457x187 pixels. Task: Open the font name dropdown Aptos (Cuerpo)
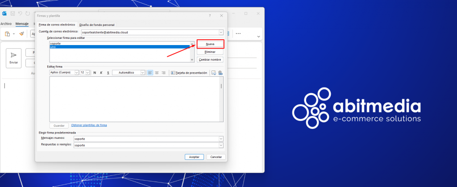[x=76, y=73]
